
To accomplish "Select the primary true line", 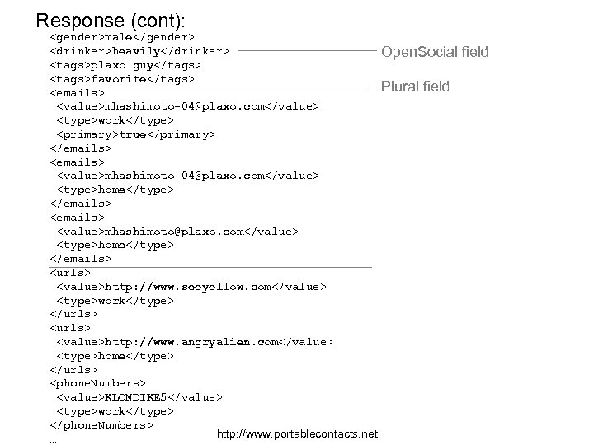I will tap(135, 134).
